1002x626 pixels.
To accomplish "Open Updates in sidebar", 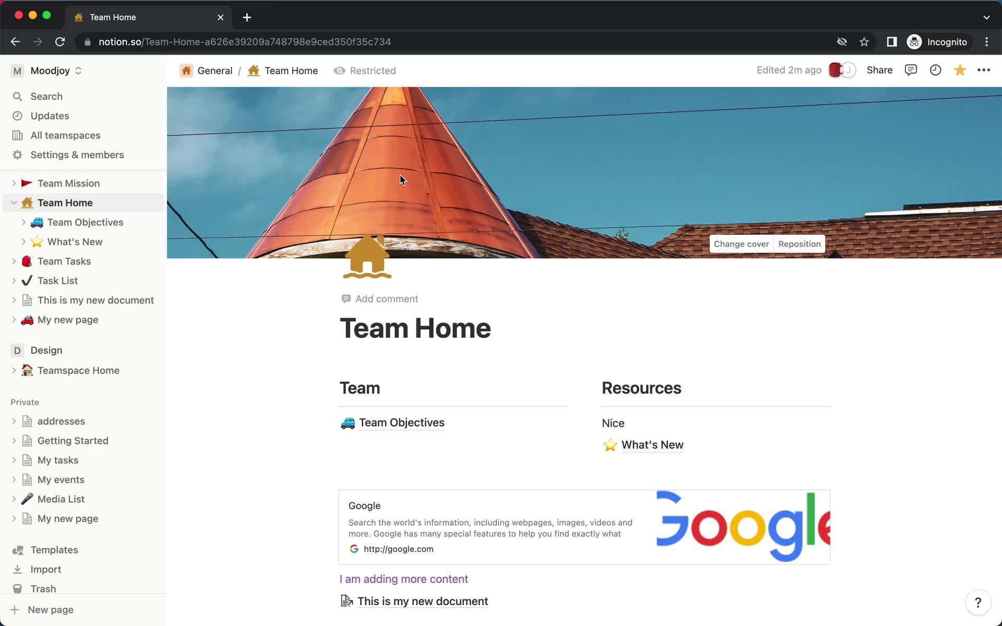I will (x=50, y=115).
